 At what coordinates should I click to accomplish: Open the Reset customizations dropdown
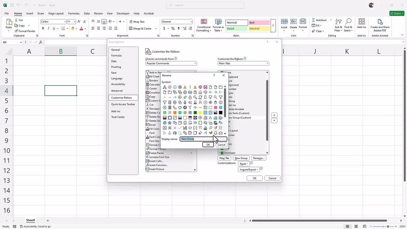(x=244, y=164)
